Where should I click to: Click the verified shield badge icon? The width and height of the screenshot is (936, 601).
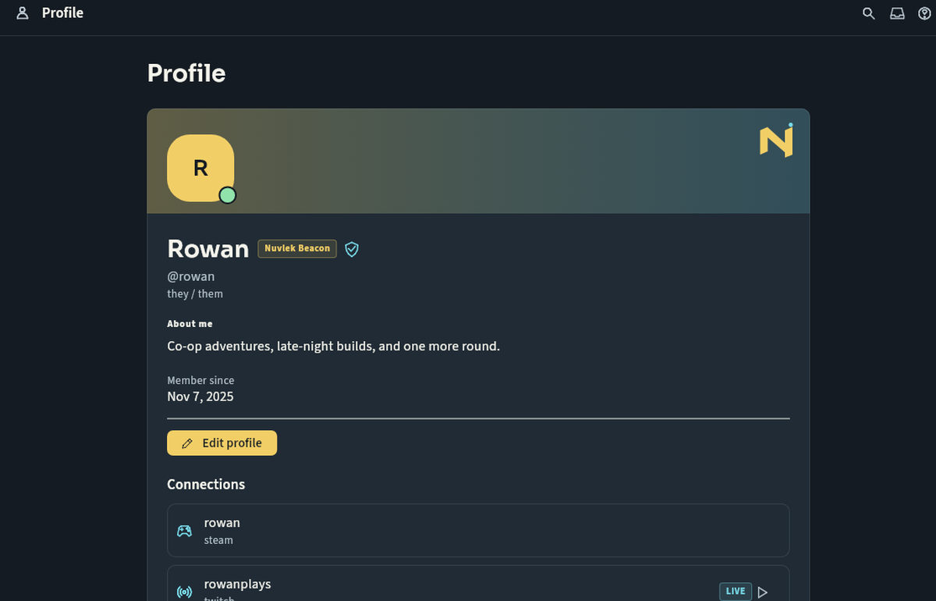[x=352, y=249]
